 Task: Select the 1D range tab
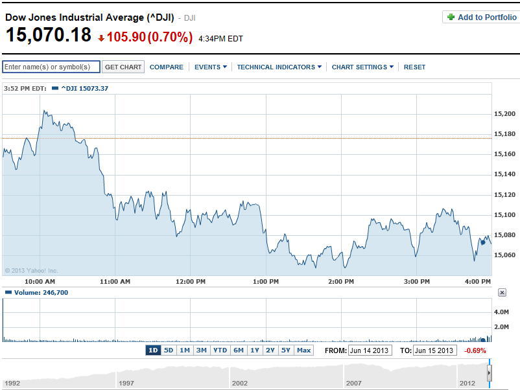coord(153,350)
